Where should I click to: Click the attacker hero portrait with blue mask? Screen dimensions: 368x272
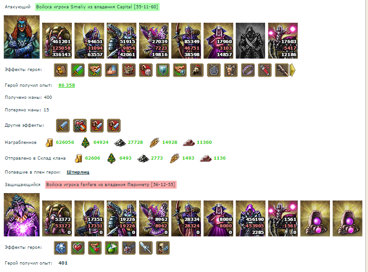22,37
